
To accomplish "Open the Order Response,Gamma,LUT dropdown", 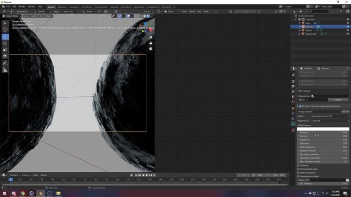I will [x=330, y=116].
